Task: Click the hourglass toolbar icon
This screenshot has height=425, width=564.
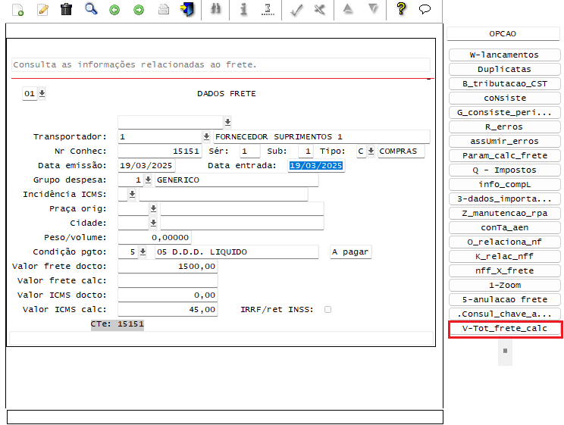Action: [x=268, y=9]
